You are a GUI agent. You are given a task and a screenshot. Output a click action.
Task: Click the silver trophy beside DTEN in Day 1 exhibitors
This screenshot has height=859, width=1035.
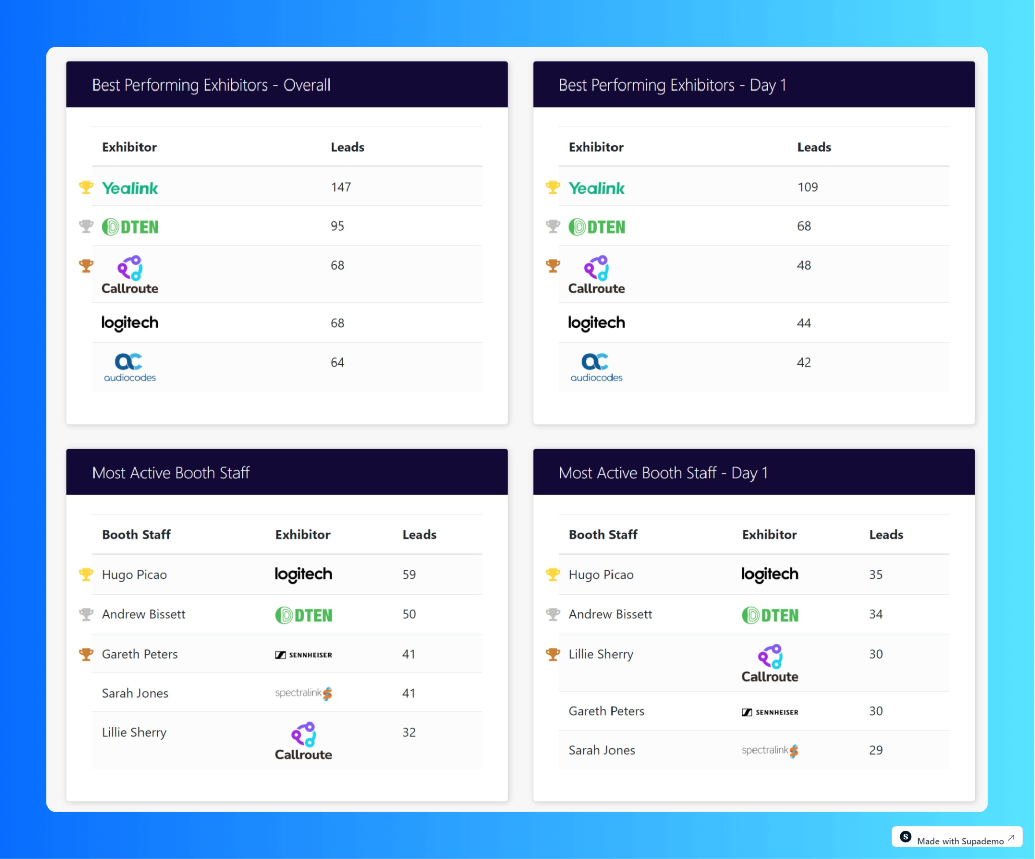click(553, 227)
